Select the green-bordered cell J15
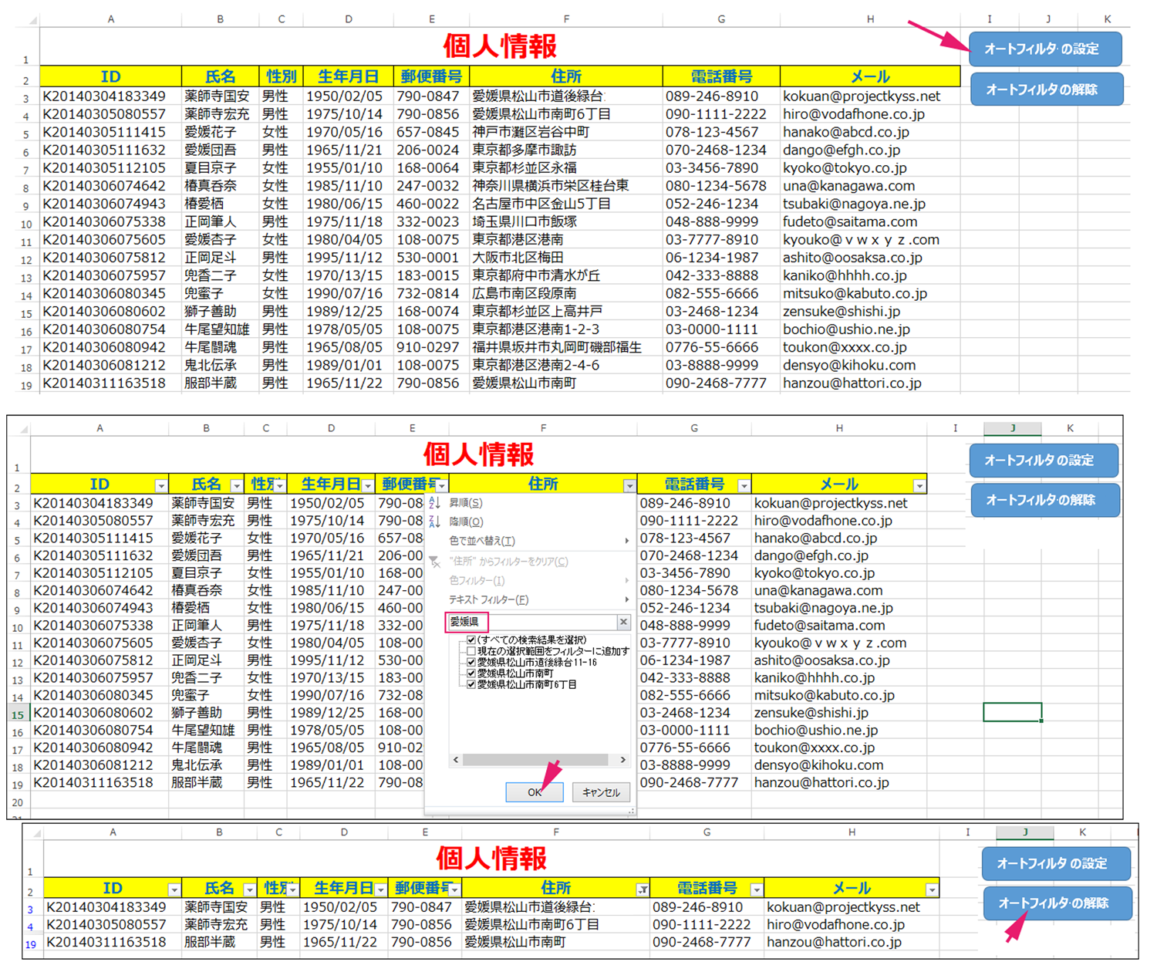The height and width of the screenshot is (962, 1157). pos(1012,712)
